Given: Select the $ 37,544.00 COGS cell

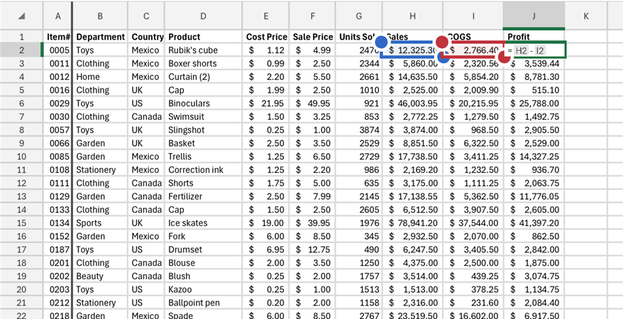Looking at the screenshot, I should pos(473,223).
